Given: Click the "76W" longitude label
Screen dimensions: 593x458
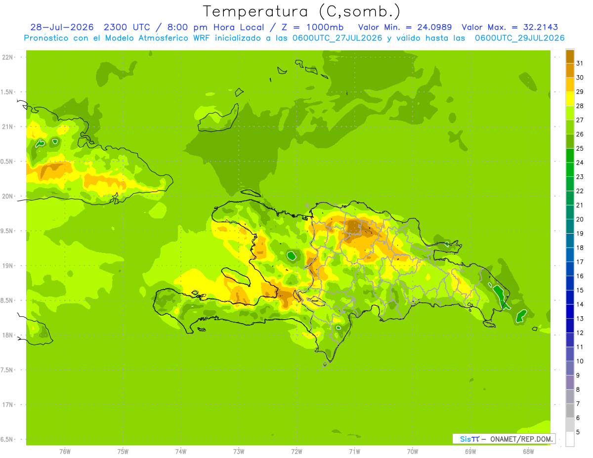Looking at the screenshot, I should point(65,452).
